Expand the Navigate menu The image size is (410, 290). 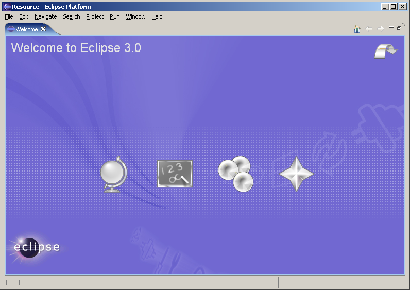pos(45,16)
